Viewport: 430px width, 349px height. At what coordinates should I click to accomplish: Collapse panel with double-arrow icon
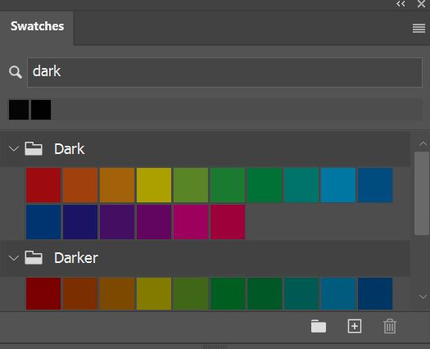pos(401,4)
